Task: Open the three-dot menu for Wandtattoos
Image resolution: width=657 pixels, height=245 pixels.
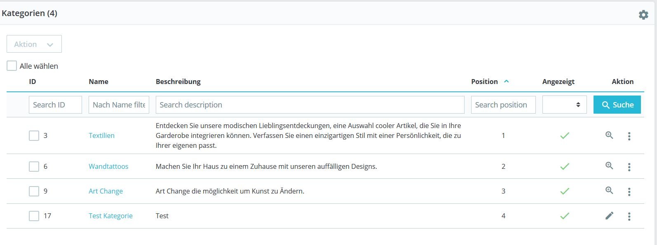Action: click(629, 167)
